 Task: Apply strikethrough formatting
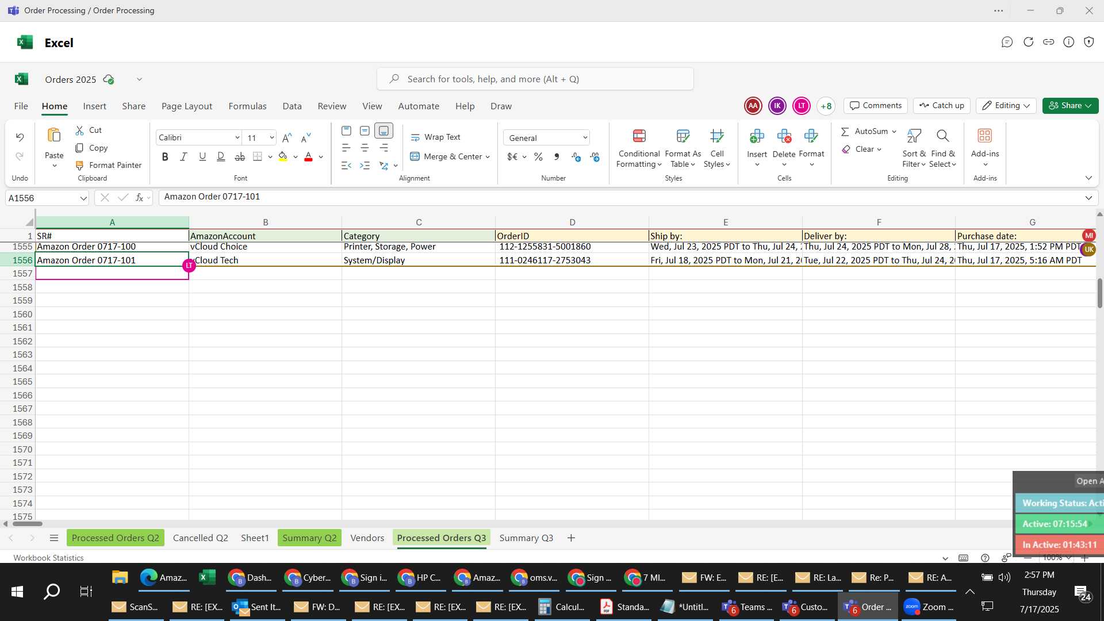[x=240, y=156]
